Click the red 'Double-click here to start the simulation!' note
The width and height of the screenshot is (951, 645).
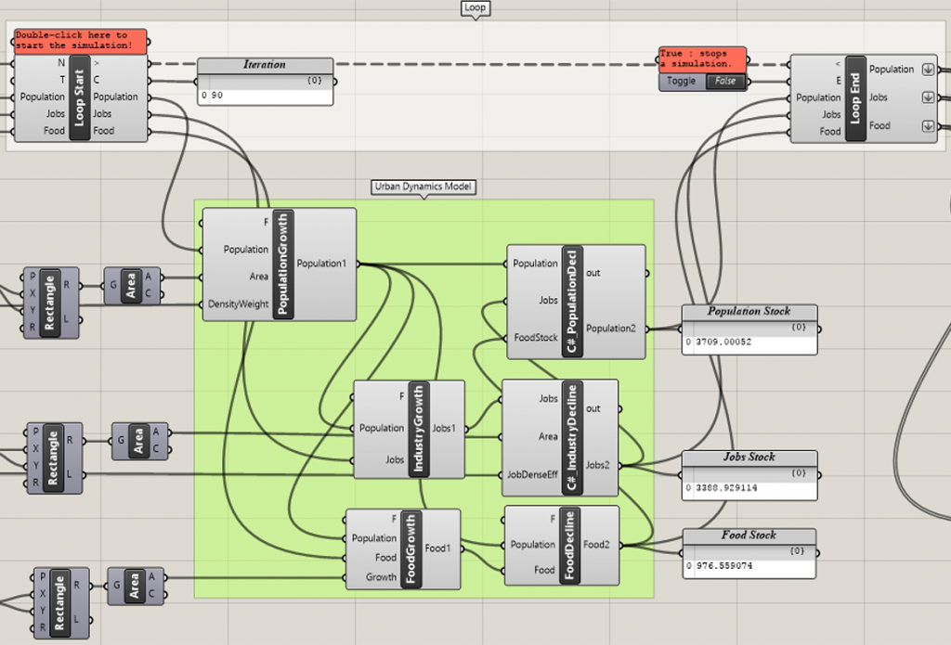tap(80, 41)
